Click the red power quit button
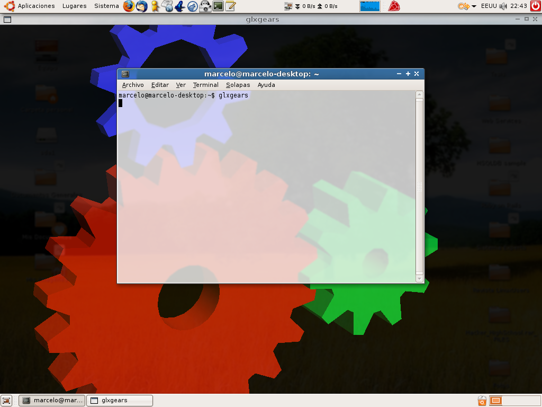 coord(536,6)
